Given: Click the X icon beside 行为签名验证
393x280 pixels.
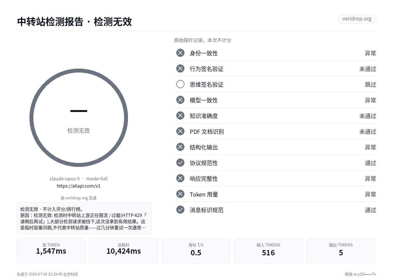Looking at the screenshot, I should pos(180,69).
